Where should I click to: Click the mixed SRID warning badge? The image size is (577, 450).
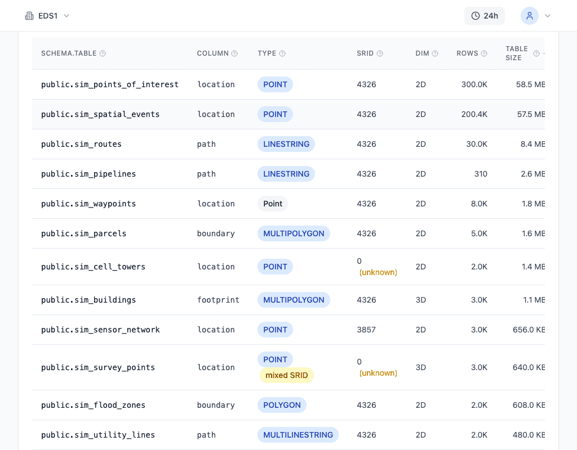click(x=286, y=375)
